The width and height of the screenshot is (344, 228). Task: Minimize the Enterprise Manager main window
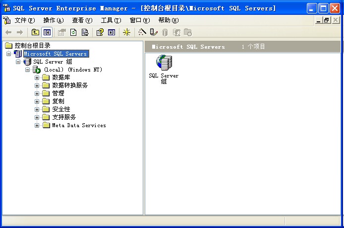(311, 8)
